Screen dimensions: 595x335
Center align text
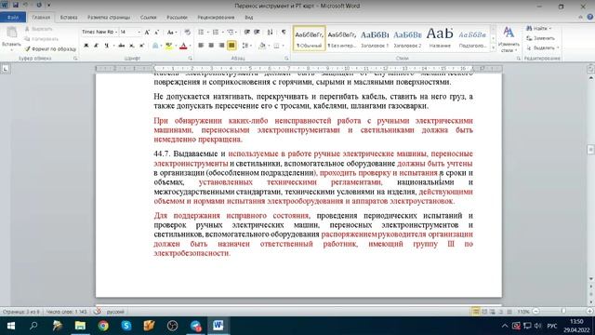coord(211,46)
